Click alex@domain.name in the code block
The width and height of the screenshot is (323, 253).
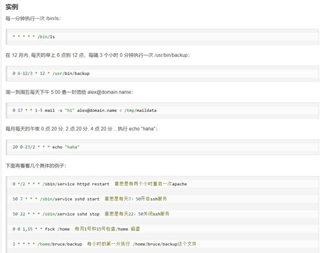coord(97,110)
